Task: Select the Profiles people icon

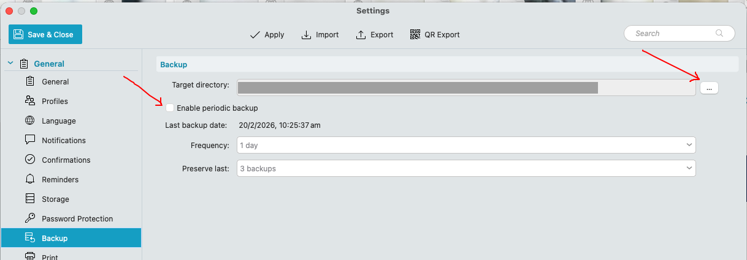Action: point(30,101)
